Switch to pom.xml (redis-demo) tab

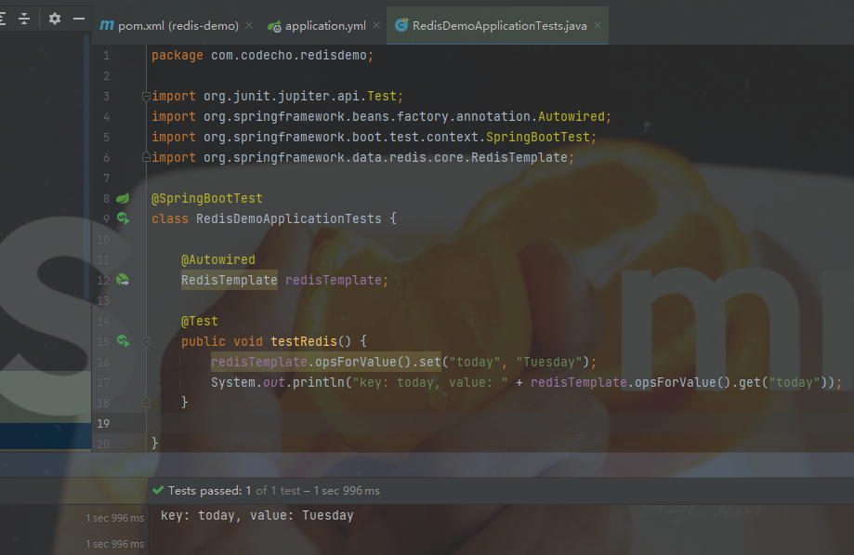[x=169, y=26]
